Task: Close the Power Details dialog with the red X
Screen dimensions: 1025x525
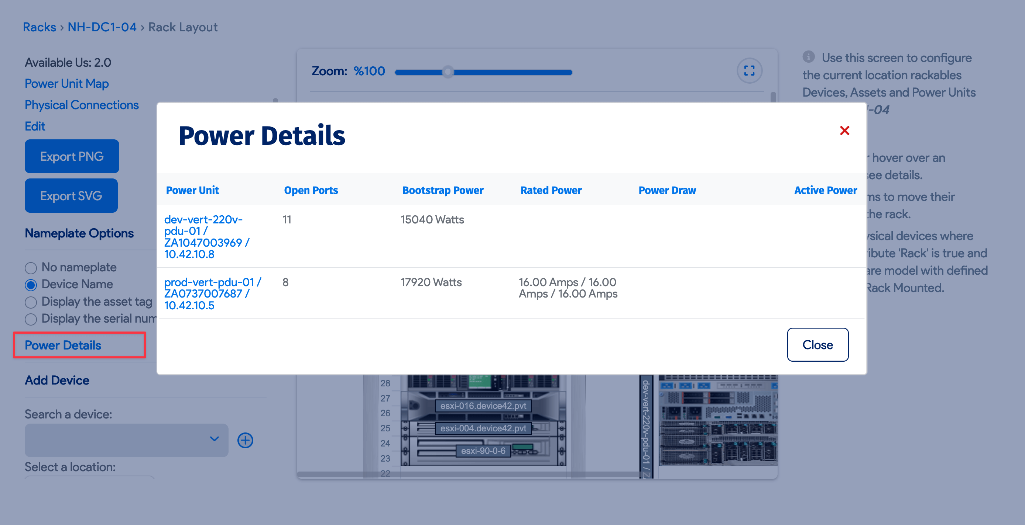Action: (844, 131)
